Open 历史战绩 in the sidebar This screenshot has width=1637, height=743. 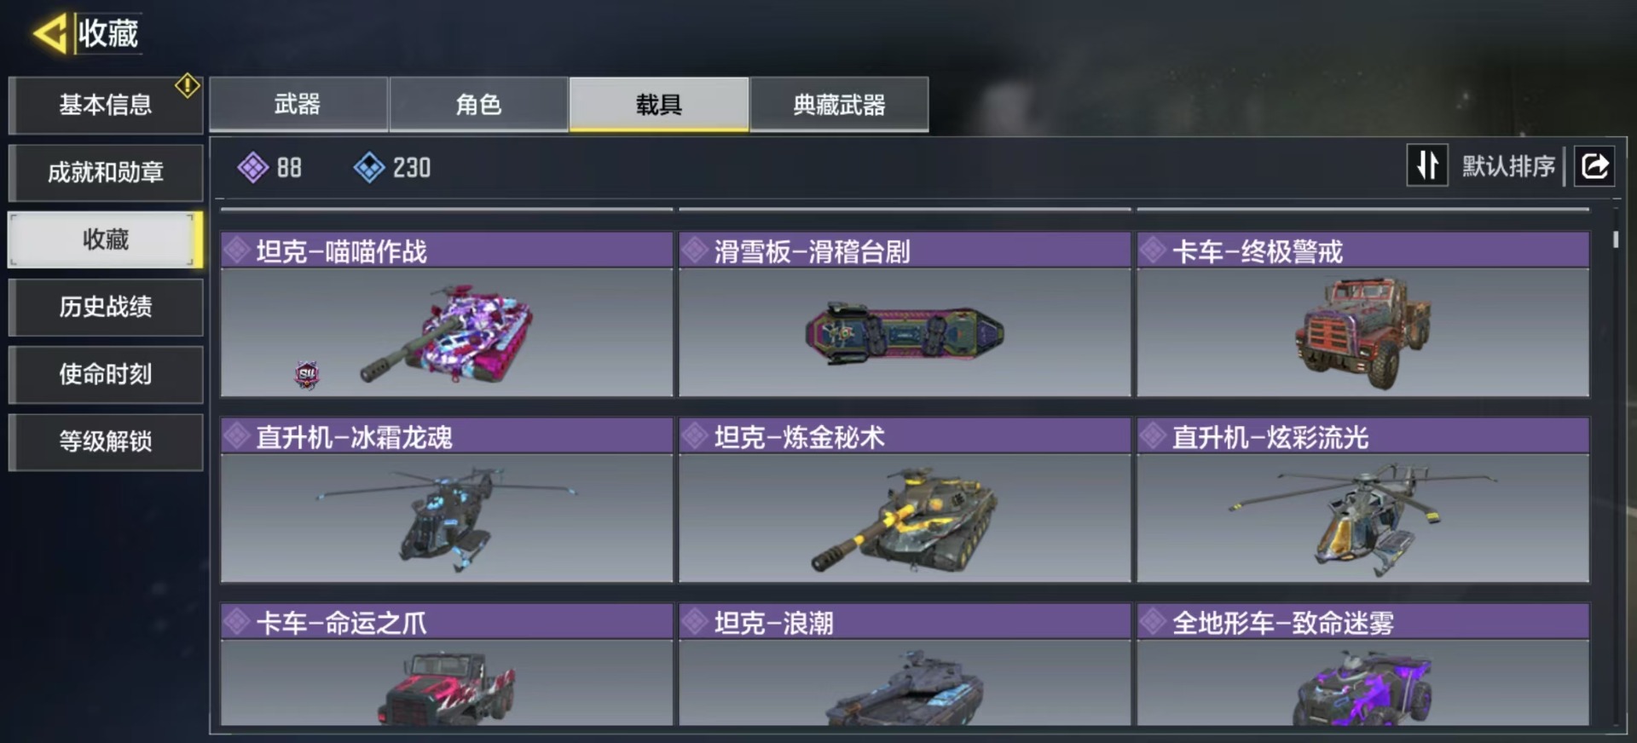click(106, 307)
